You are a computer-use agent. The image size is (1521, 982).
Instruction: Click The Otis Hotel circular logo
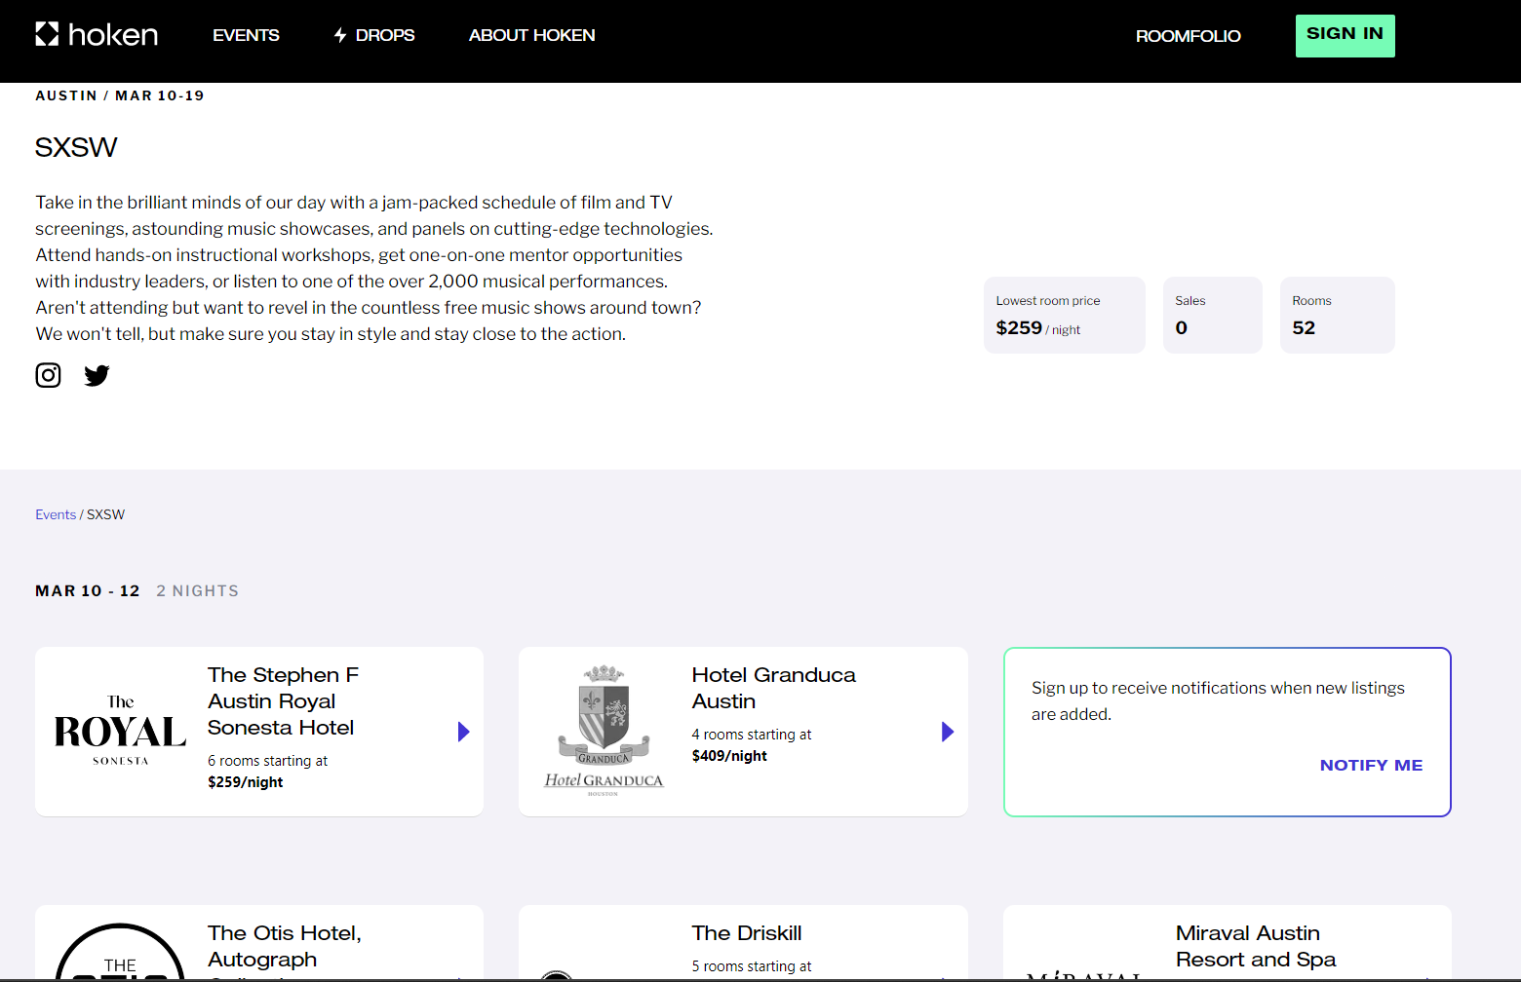pyautogui.click(x=120, y=955)
